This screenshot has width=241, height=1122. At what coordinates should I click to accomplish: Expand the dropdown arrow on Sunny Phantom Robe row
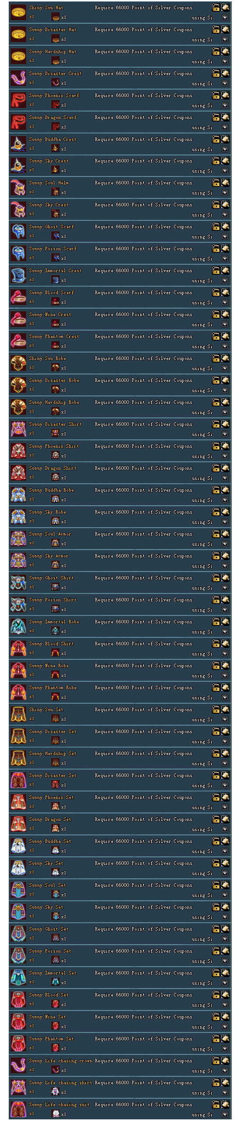click(x=225, y=698)
